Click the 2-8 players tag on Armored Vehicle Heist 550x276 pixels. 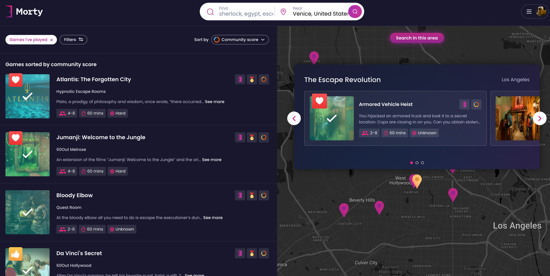(x=369, y=133)
